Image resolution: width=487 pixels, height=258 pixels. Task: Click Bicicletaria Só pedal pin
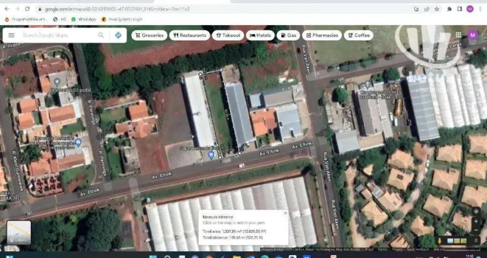pyautogui.click(x=57, y=82)
